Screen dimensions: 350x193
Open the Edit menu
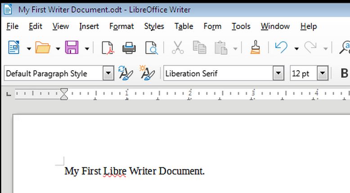click(x=36, y=27)
